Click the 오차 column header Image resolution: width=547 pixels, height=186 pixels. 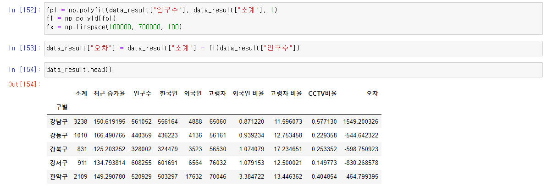tap(372, 94)
